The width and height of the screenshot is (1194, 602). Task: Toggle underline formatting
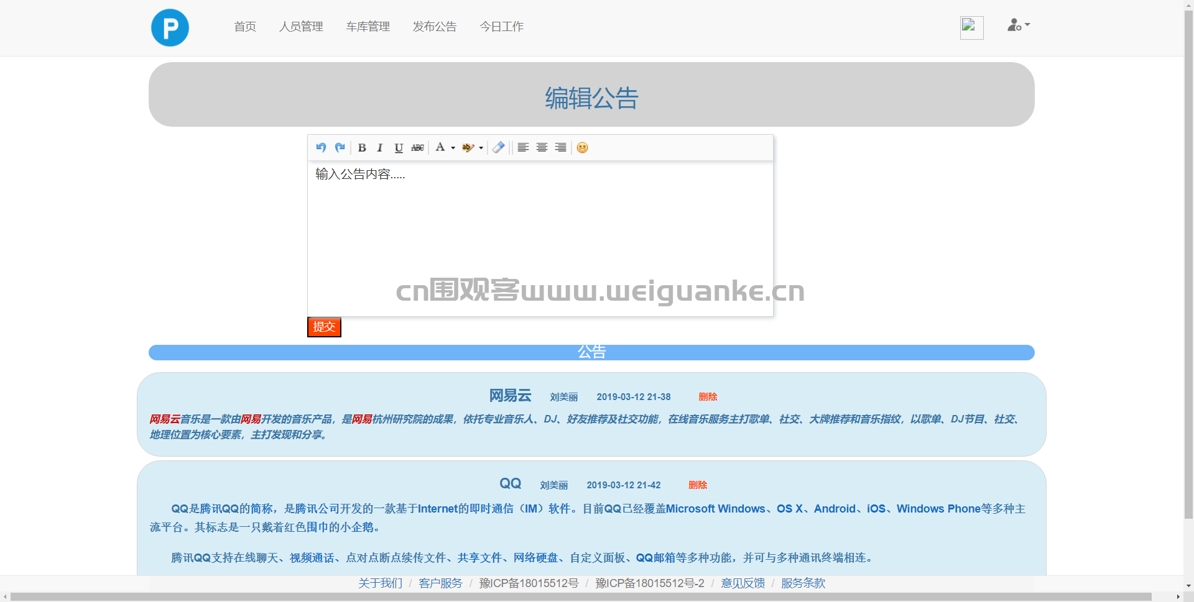coord(399,147)
